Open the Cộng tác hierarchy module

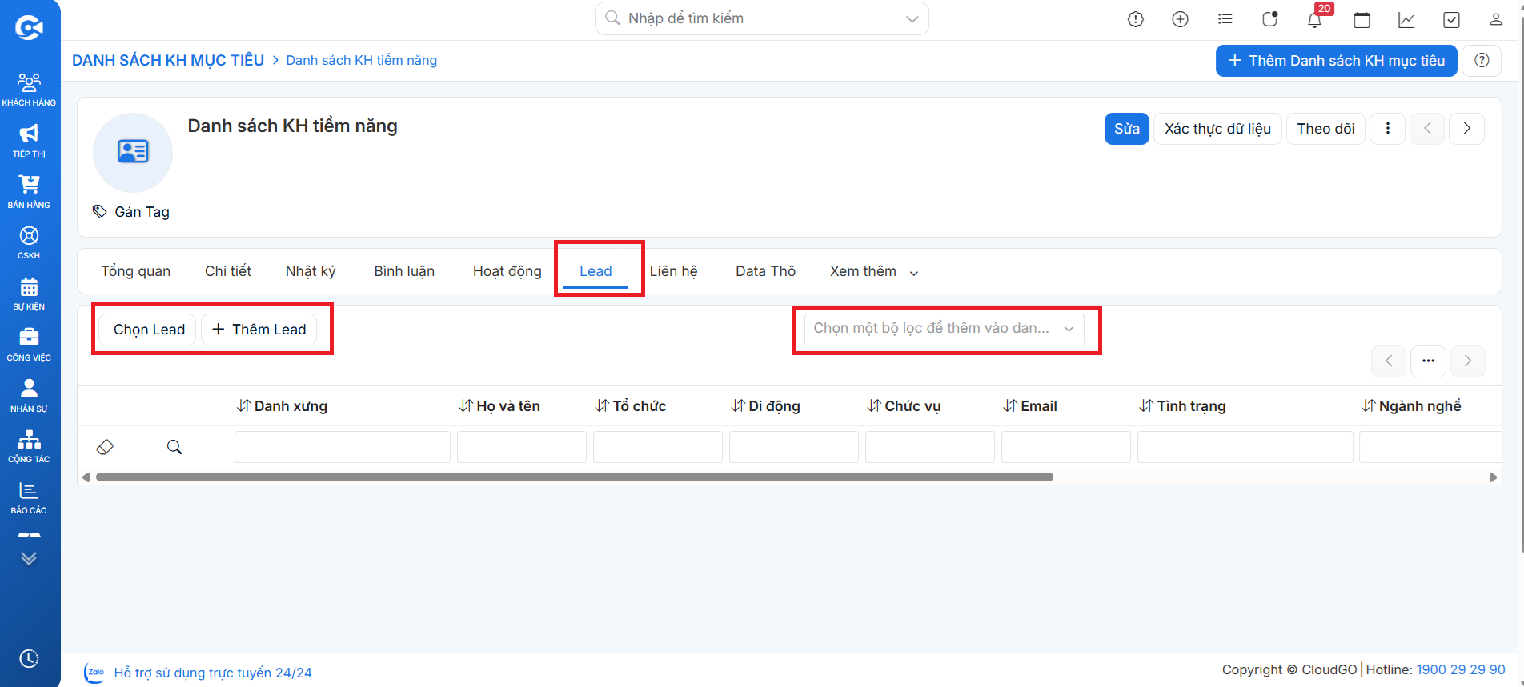29,446
